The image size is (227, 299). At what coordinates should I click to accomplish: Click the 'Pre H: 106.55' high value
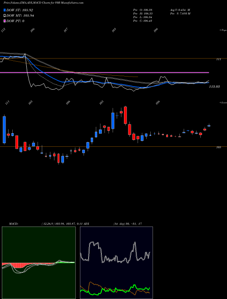pyautogui.click(x=143, y=14)
